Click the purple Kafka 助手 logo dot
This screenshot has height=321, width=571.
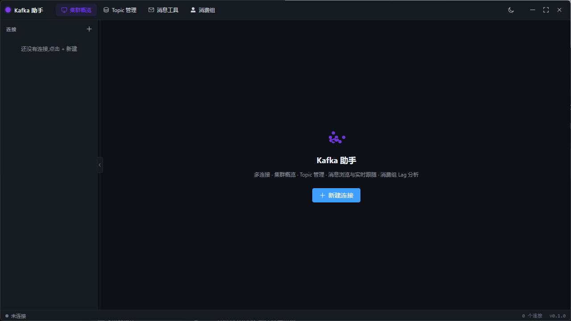(8, 10)
